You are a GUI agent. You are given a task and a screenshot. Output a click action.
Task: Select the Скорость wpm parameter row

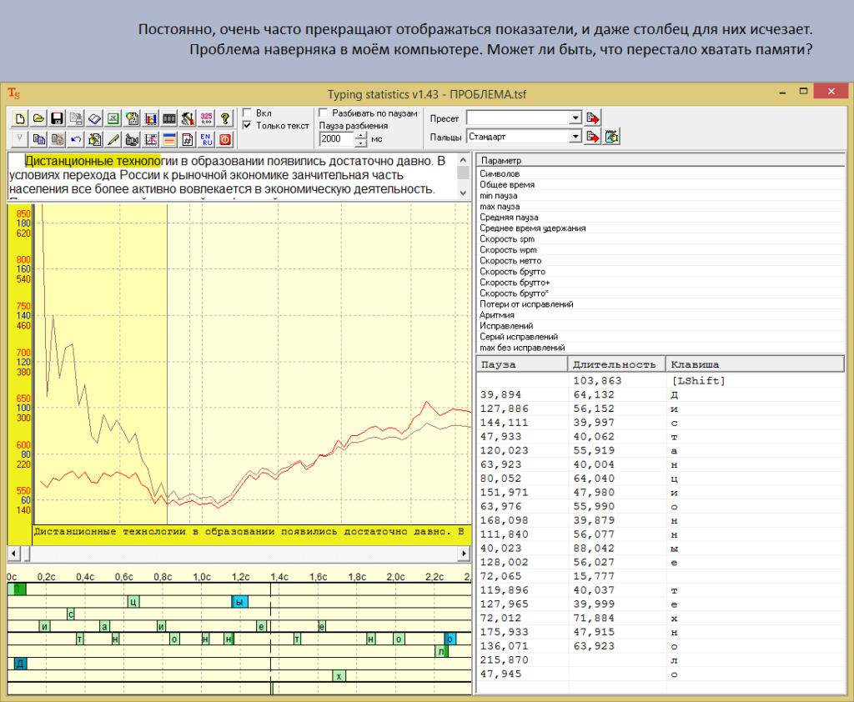(661, 250)
